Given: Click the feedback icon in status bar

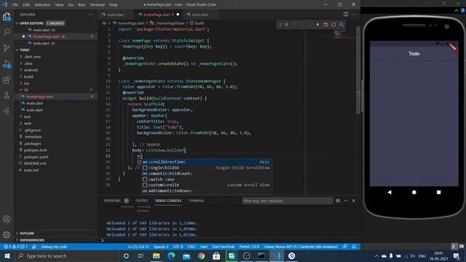Looking at the screenshot, I should [x=345, y=247].
